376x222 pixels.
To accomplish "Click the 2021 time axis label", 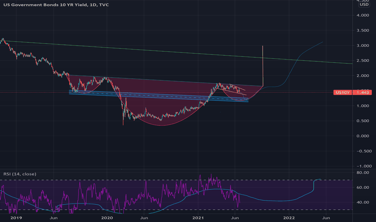I will click(x=198, y=218).
